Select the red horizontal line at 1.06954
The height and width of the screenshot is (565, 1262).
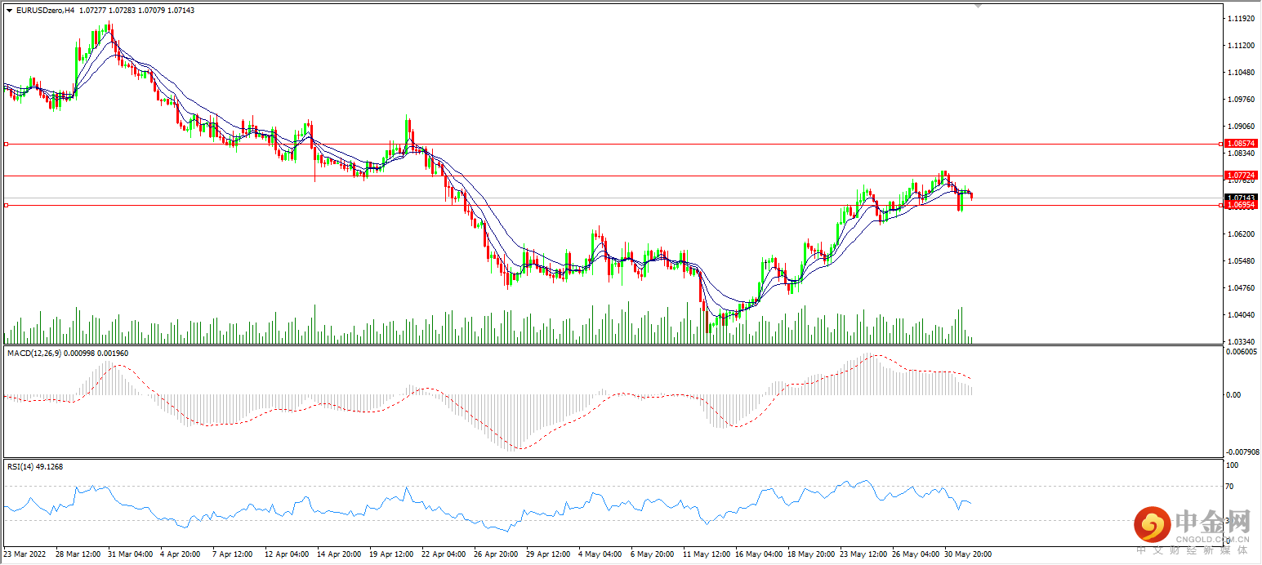coord(613,205)
